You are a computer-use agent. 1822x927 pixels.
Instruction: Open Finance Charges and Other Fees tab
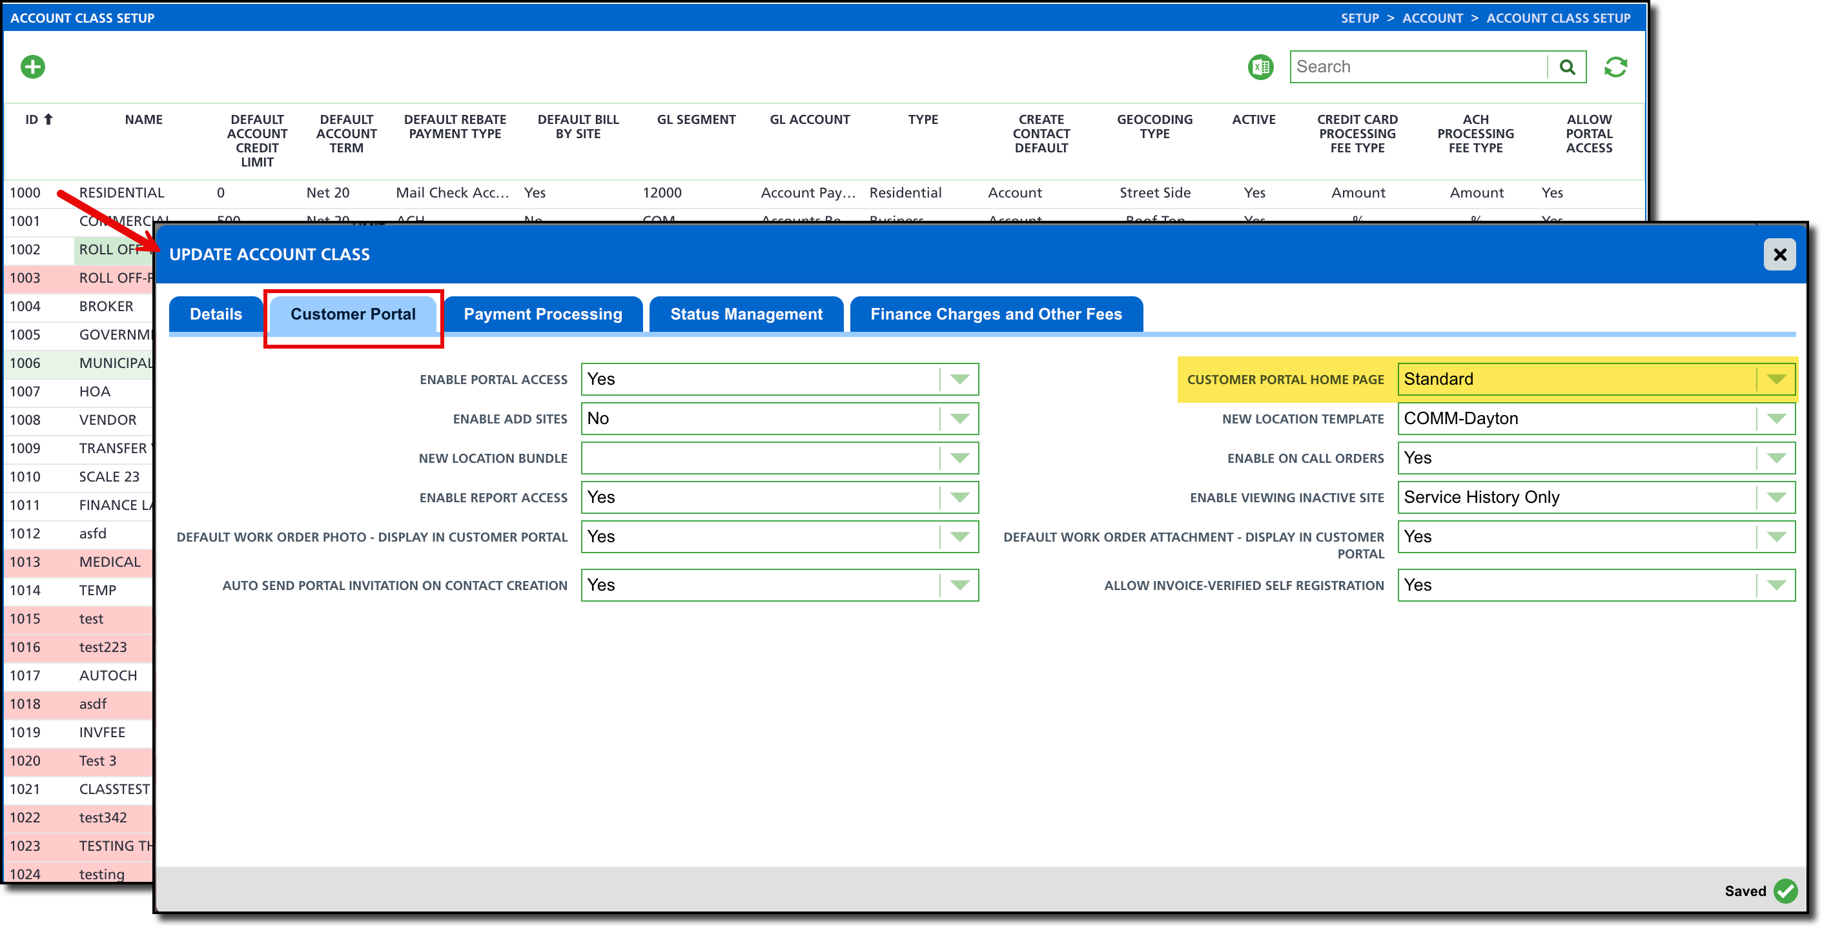(996, 314)
